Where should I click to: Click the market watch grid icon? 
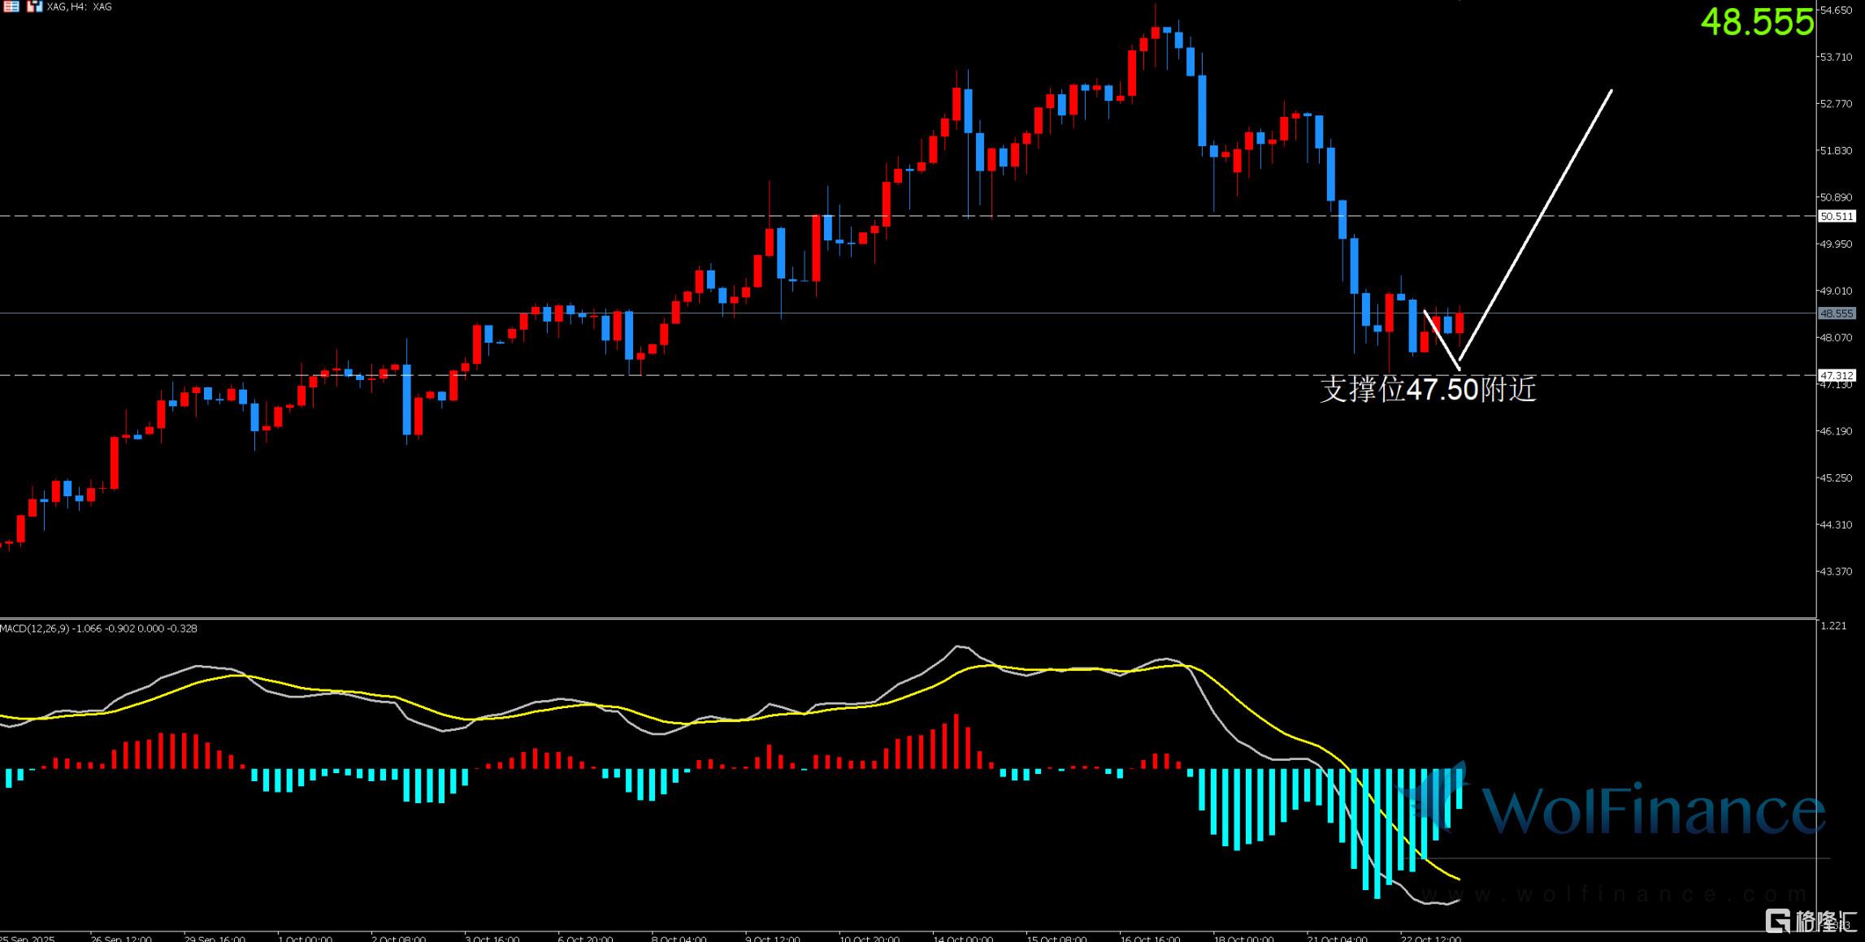[11, 6]
